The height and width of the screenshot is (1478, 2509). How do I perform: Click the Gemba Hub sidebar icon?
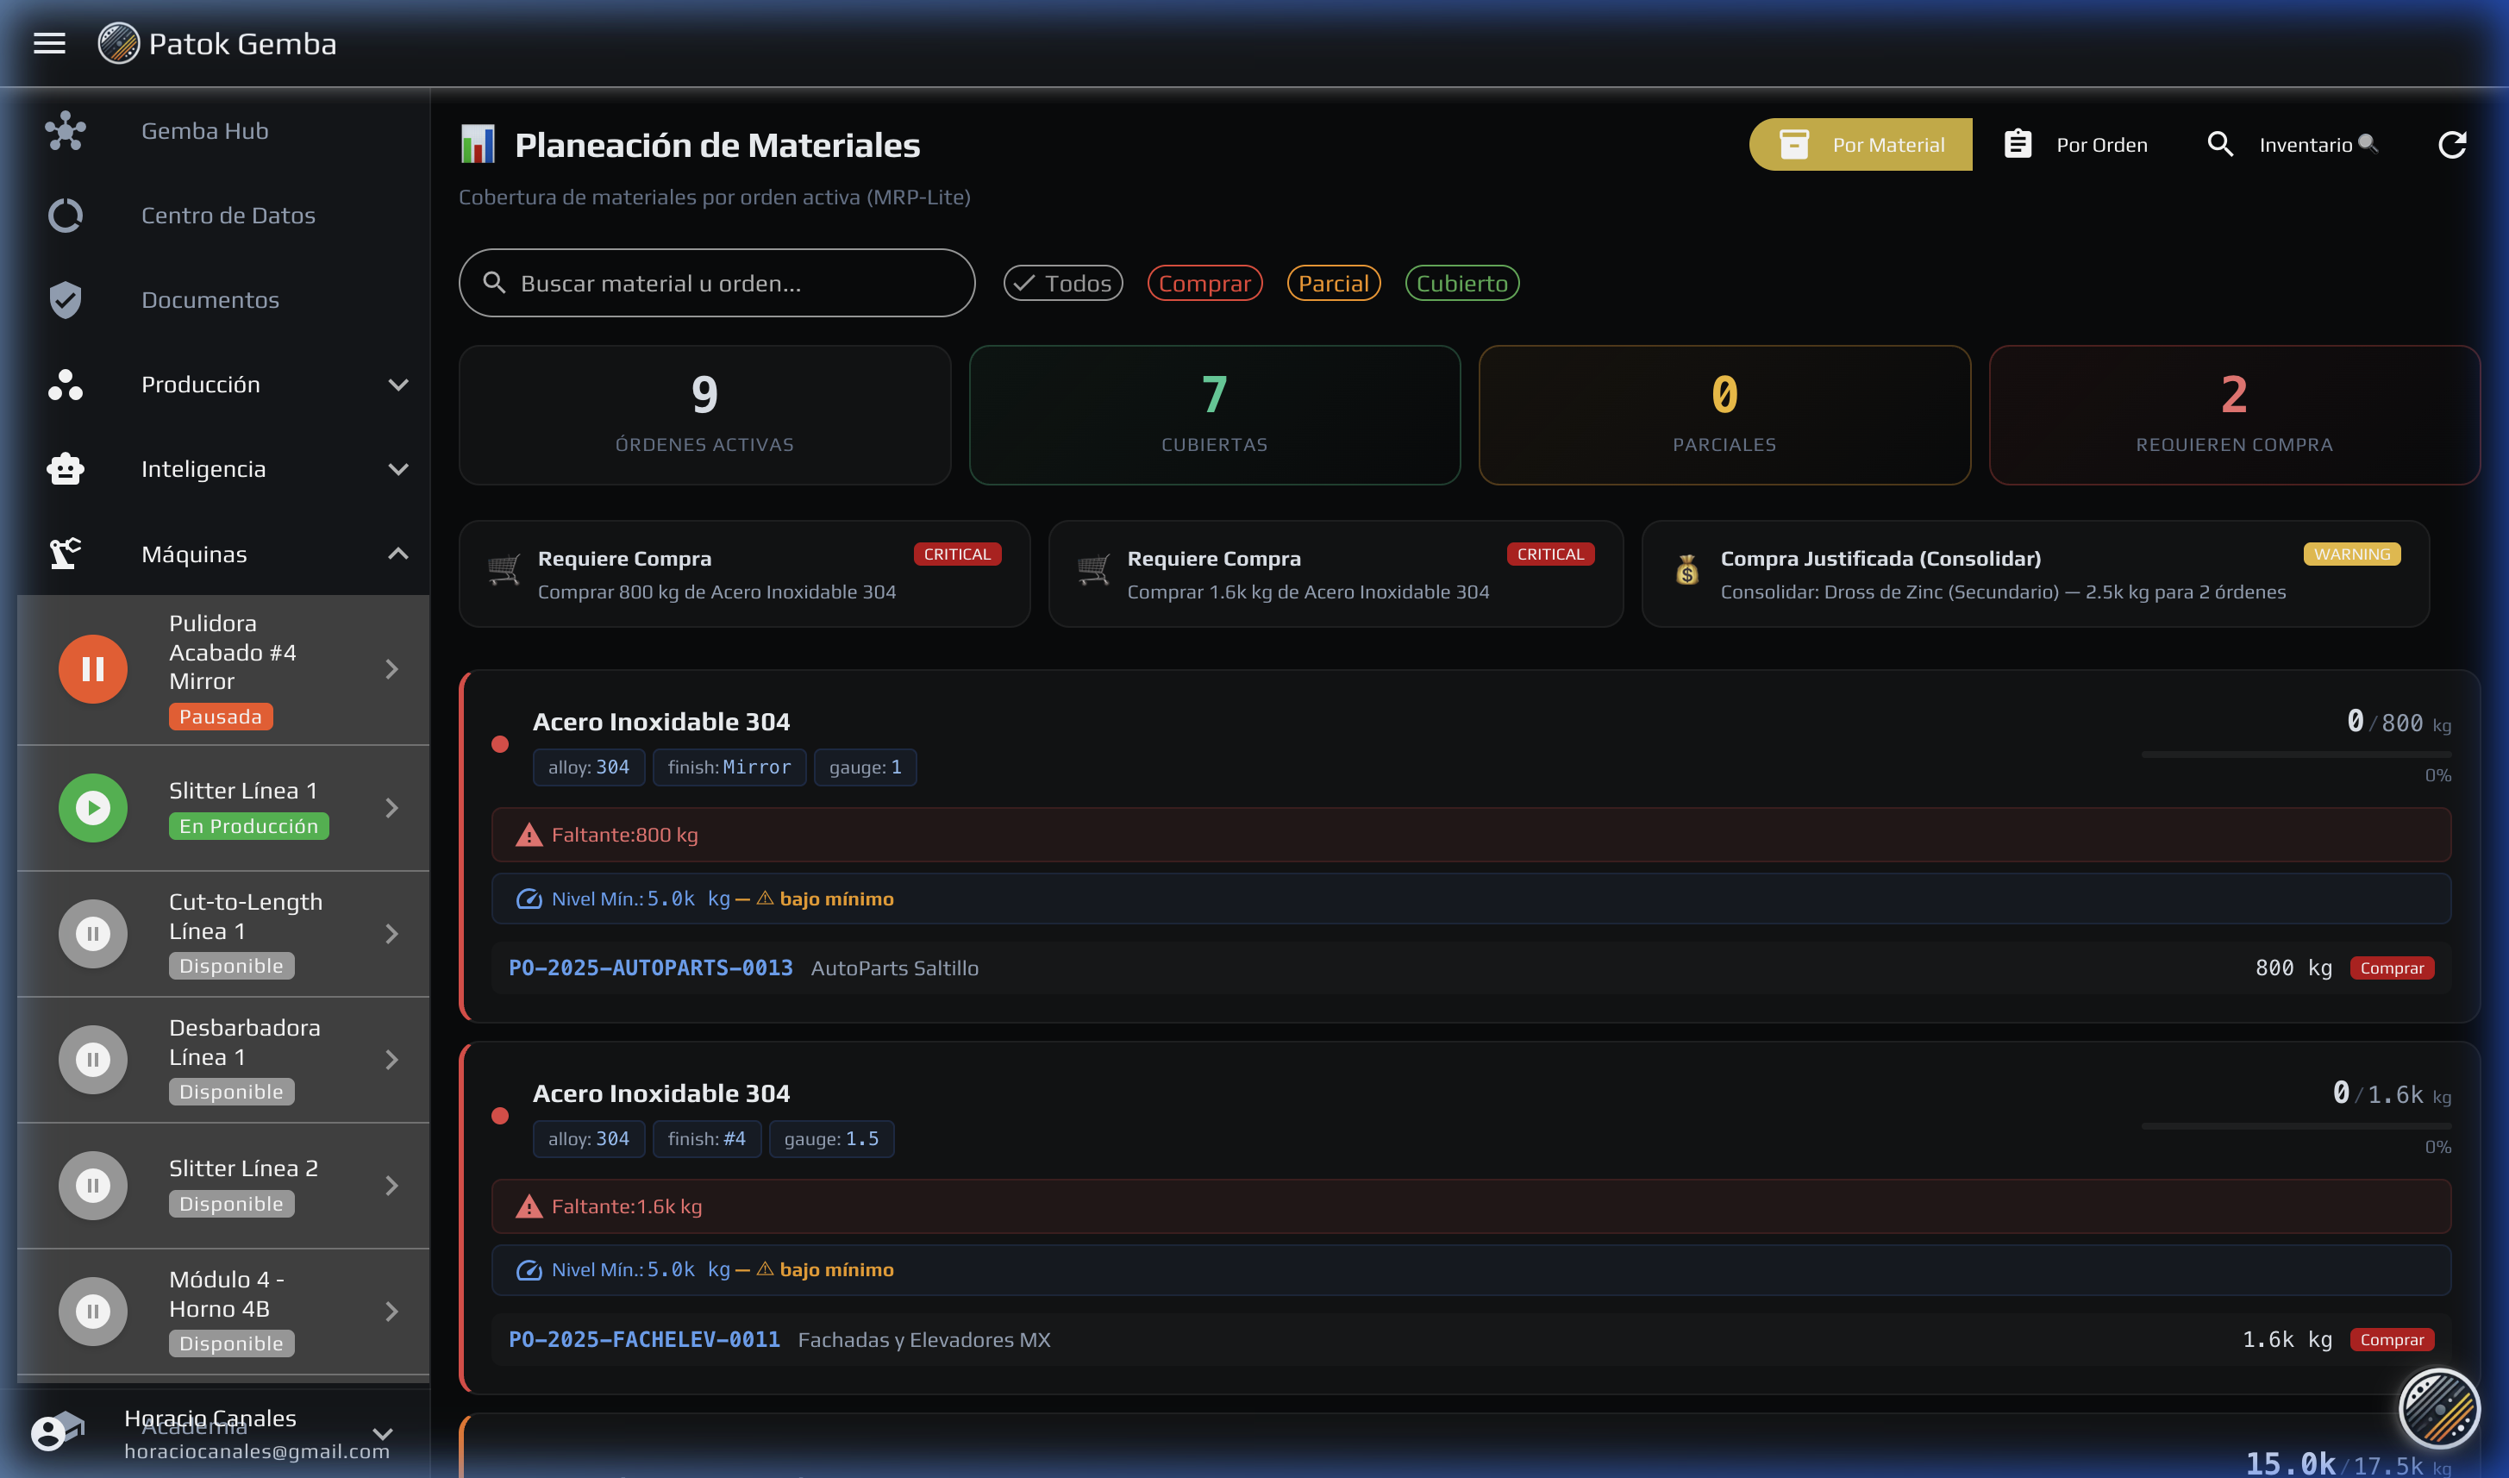(x=66, y=131)
